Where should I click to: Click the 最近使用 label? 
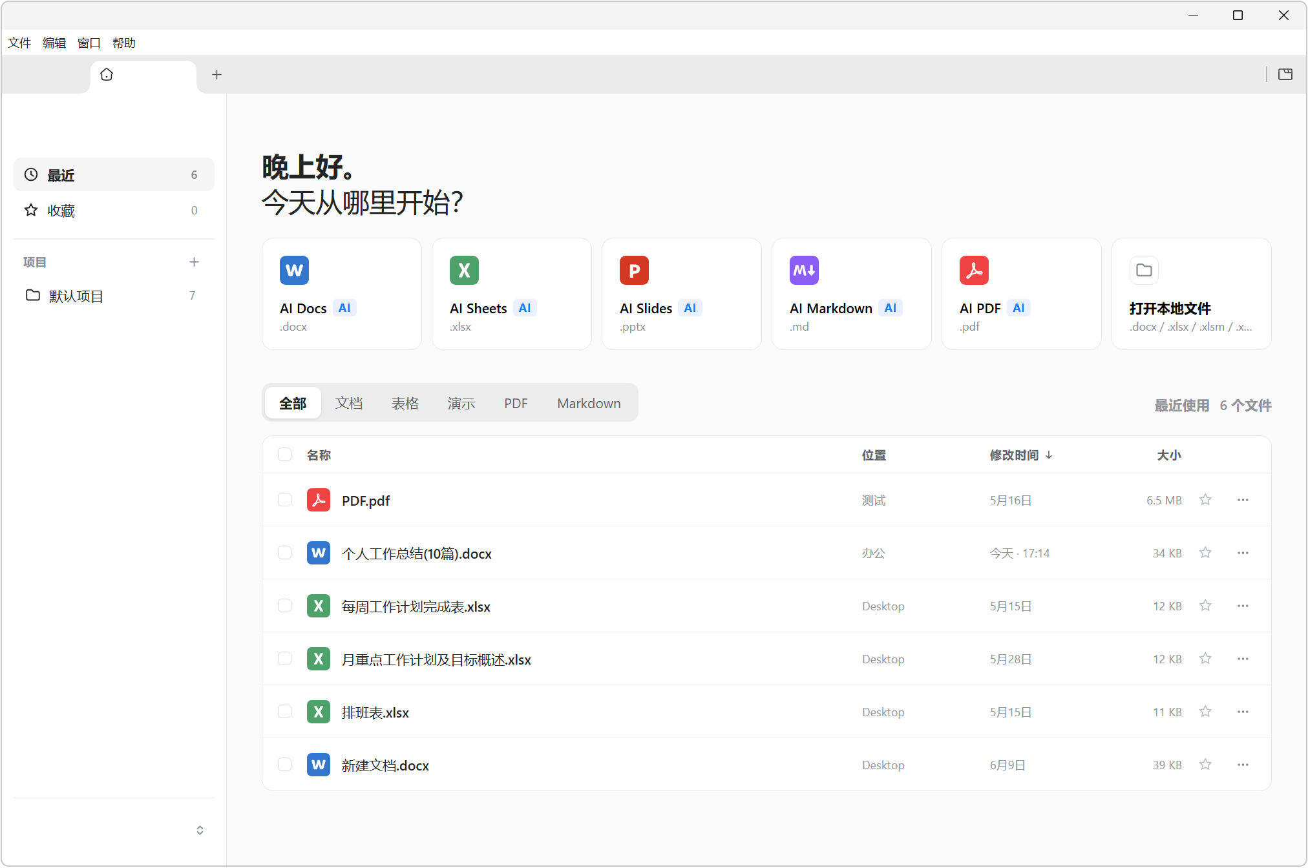pos(1182,406)
